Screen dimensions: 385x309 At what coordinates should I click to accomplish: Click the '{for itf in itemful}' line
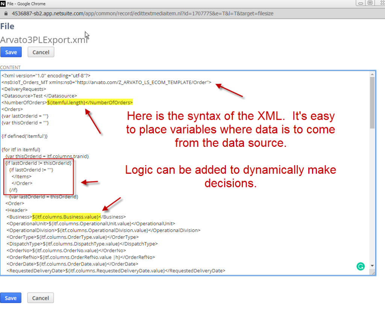[x=21, y=149]
